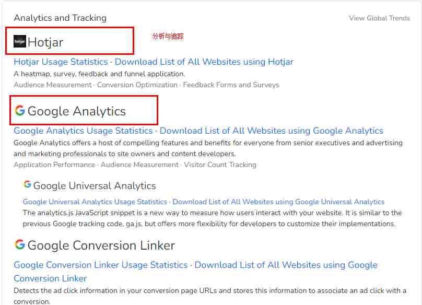Download list of websites using Google Universal Analytics
Image resolution: width=422 pixels, height=305 pixels.
click(x=278, y=202)
